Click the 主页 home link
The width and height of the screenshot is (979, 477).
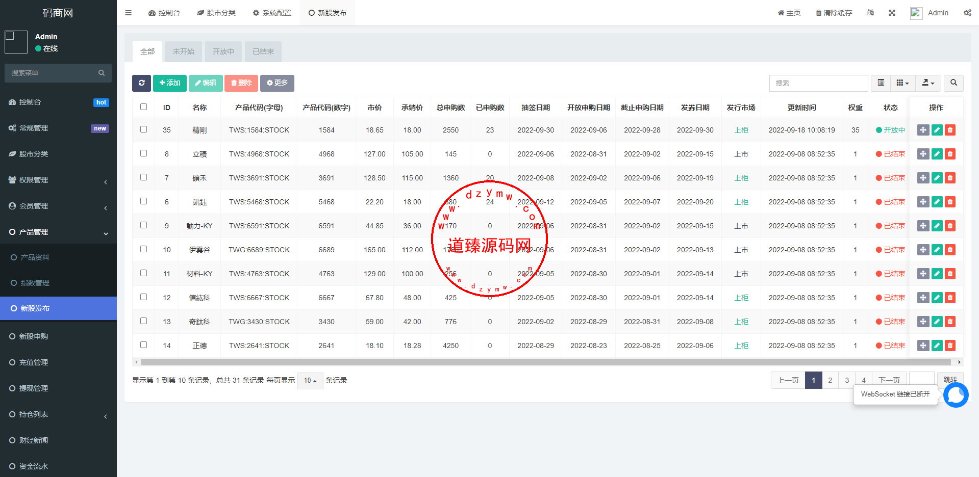tap(789, 13)
